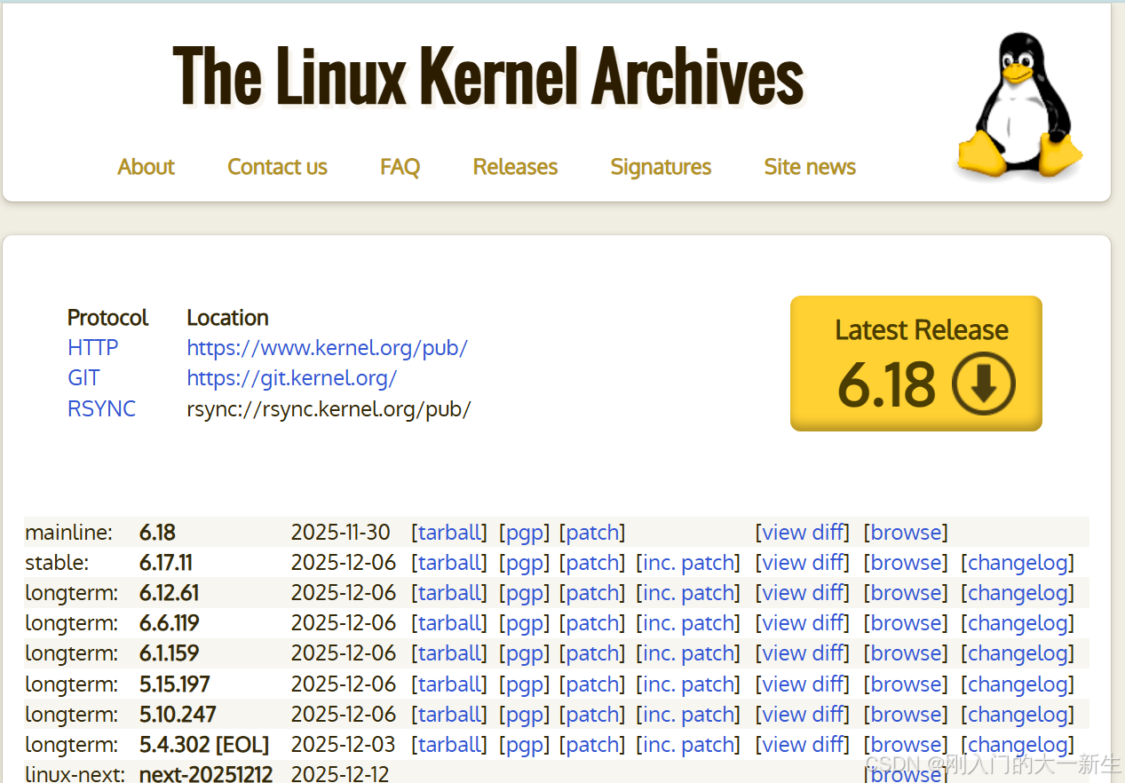Open the Signatures page
This screenshot has width=1125, height=783.
[661, 167]
